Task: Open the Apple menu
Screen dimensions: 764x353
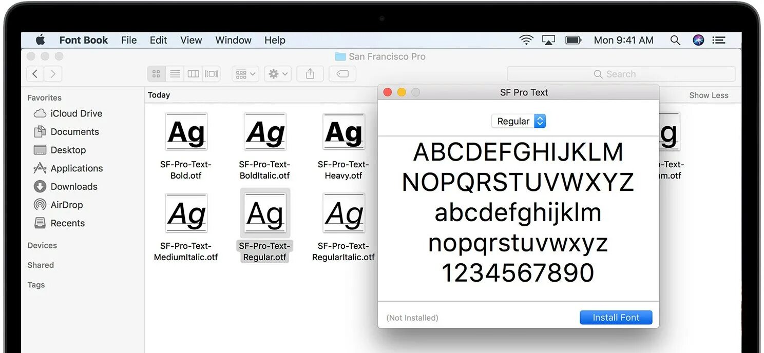Action: click(40, 40)
